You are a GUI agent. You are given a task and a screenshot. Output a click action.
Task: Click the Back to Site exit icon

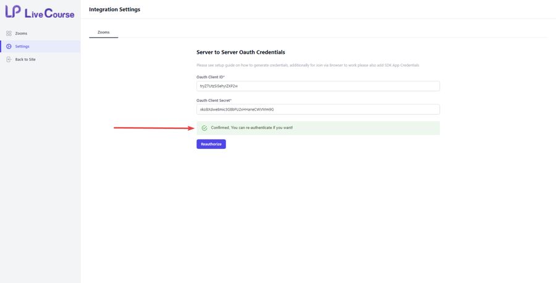pos(9,59)
